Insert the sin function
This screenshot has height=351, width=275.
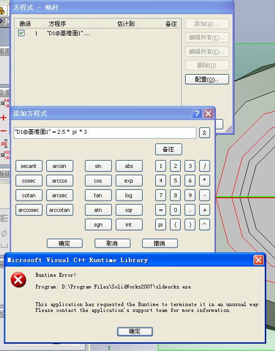pyautogui.click(x=98, y=166)
